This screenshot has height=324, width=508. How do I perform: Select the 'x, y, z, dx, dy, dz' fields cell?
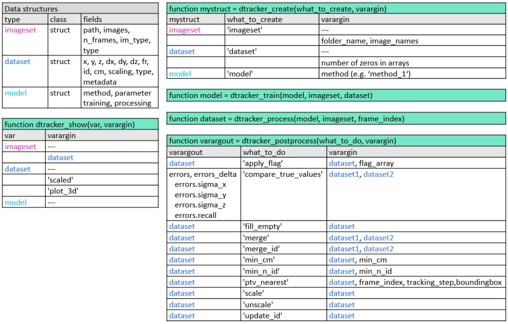119,72
